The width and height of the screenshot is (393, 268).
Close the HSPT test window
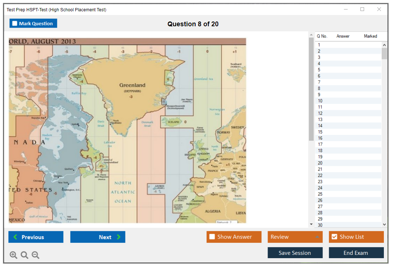(x=379, y=9)
